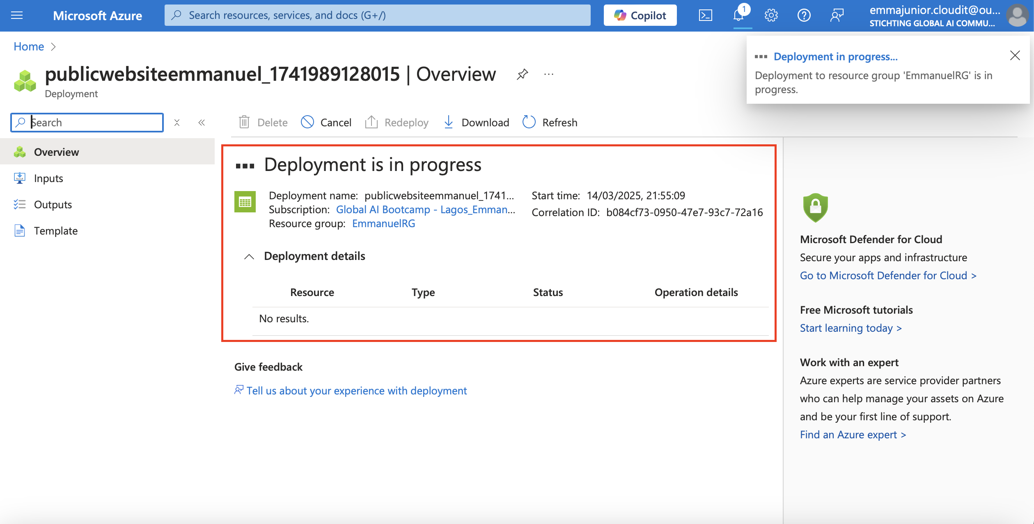Viewport: 1034px width, 524px height.
Task: Click the Overview cubes icon in sidebar
Action: tap(20, 152)
